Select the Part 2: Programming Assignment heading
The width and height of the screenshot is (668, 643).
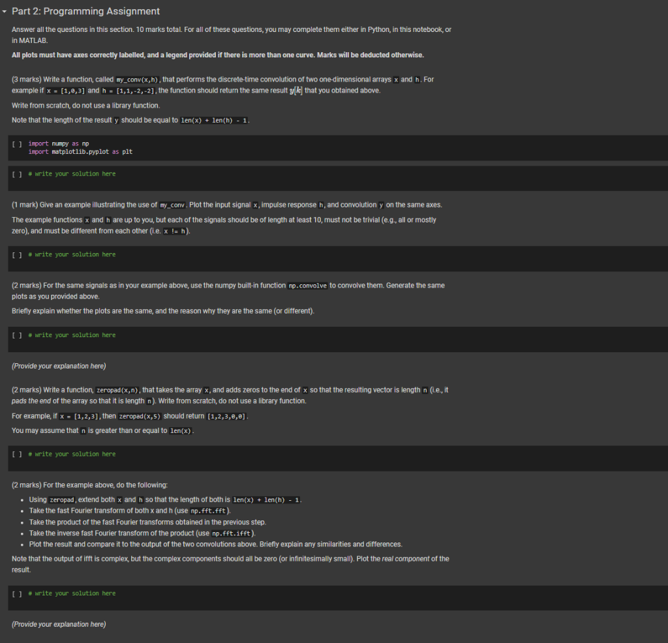(x=85, y=11)
